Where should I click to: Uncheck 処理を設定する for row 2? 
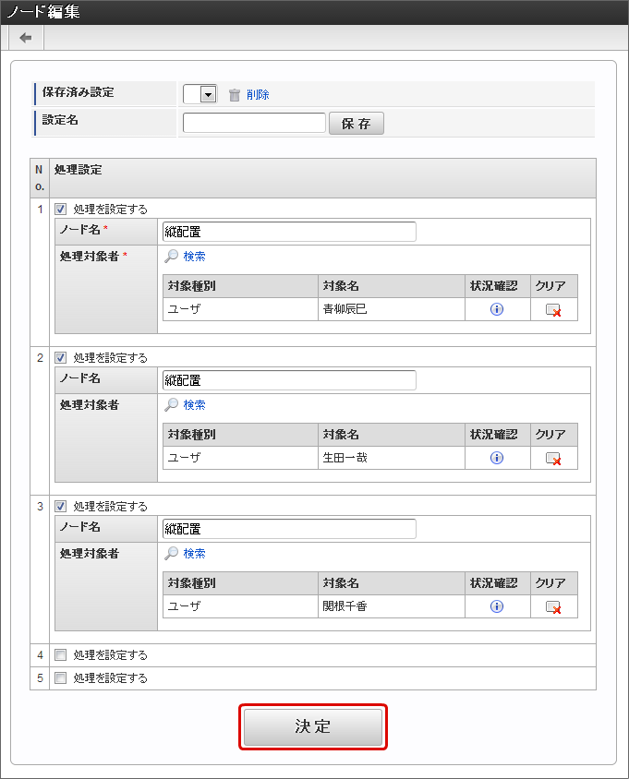[x=61, y=357]
